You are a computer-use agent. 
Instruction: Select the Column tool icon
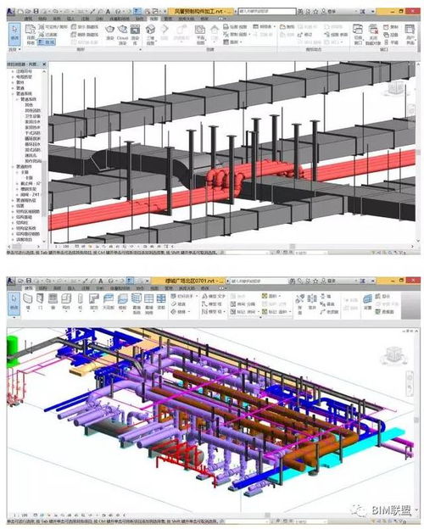coord(80,301)
